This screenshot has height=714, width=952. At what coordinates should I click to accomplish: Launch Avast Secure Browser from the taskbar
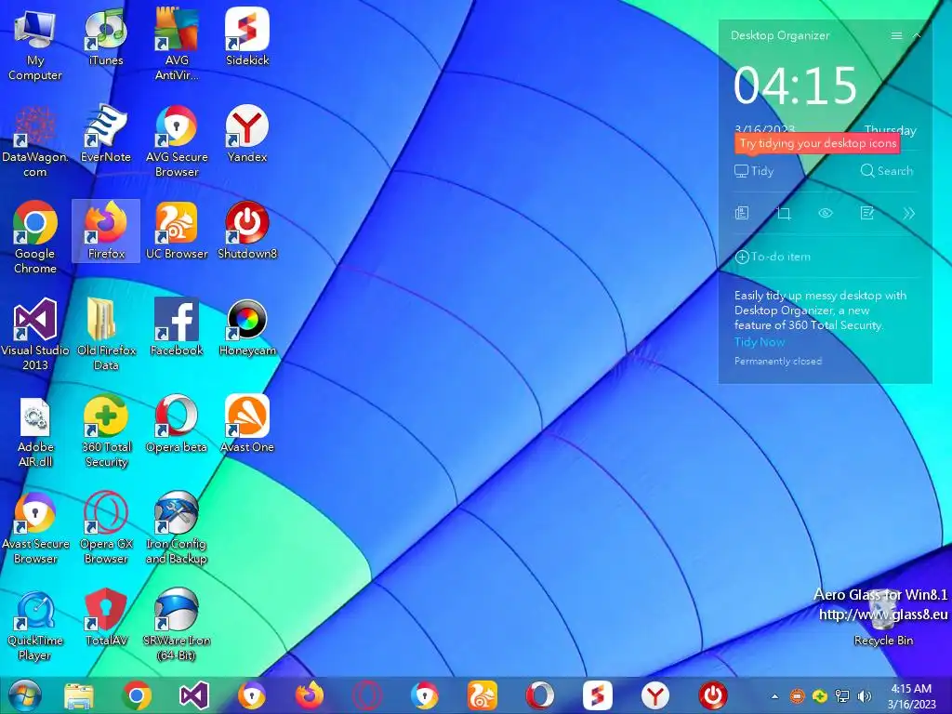251,695
